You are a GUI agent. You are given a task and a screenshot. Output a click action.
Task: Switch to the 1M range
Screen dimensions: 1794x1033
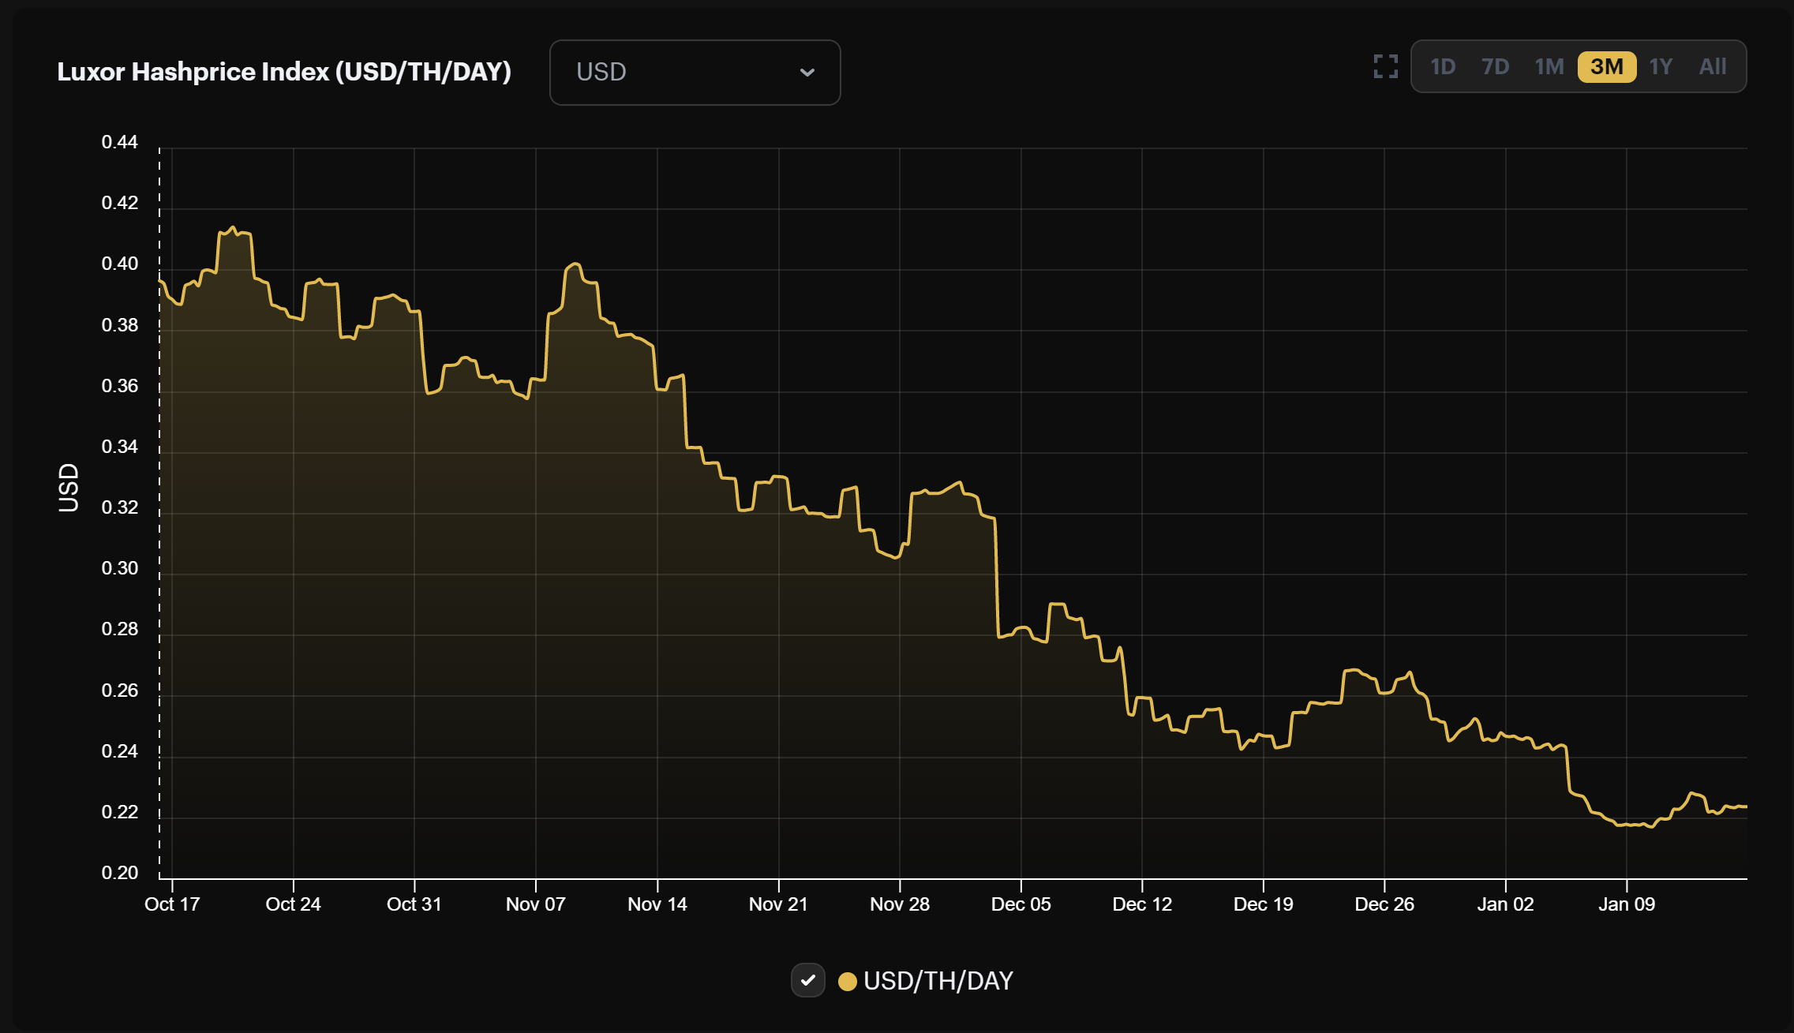tap(1549, 66)
